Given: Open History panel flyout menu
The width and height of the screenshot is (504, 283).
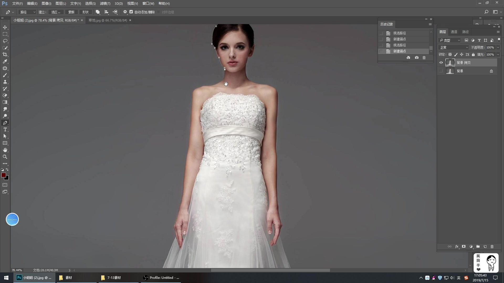Looking at the screenshot, I should coord(430,24).
